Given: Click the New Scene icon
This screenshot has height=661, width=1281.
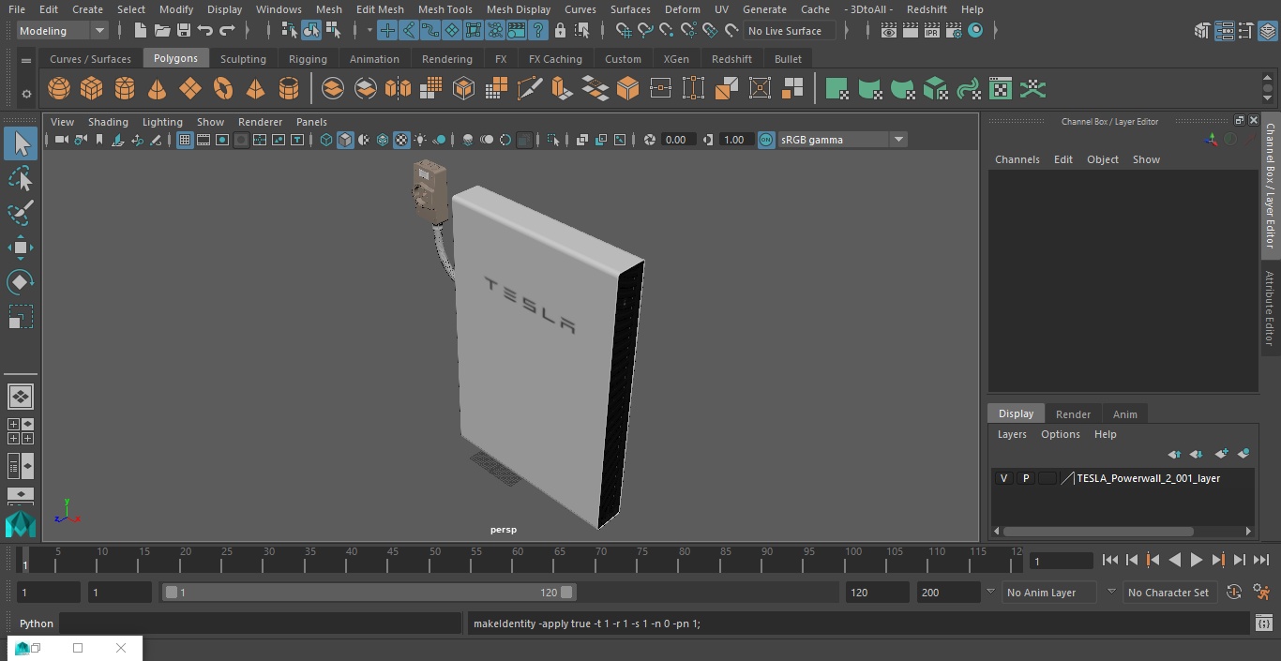Looking at the screenshot, I should [x=140, y=31].
